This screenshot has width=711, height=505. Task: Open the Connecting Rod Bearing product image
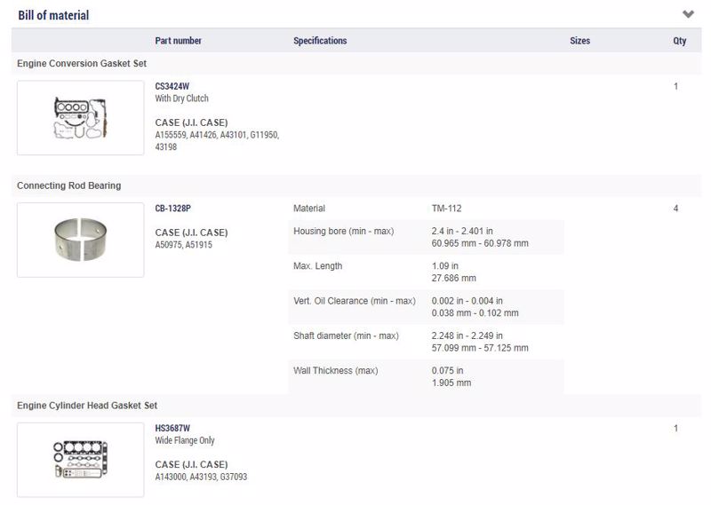pyautogui.click(x=81, y=240)
